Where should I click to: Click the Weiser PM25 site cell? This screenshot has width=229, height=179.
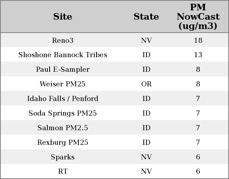point(63,84)
